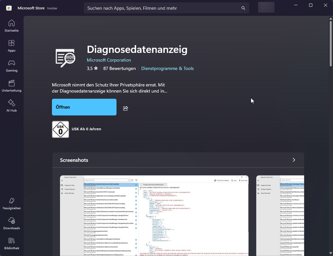Click the Diagnosedatenanzeig app title
The image size is (333, 256).
click(137, 49)
